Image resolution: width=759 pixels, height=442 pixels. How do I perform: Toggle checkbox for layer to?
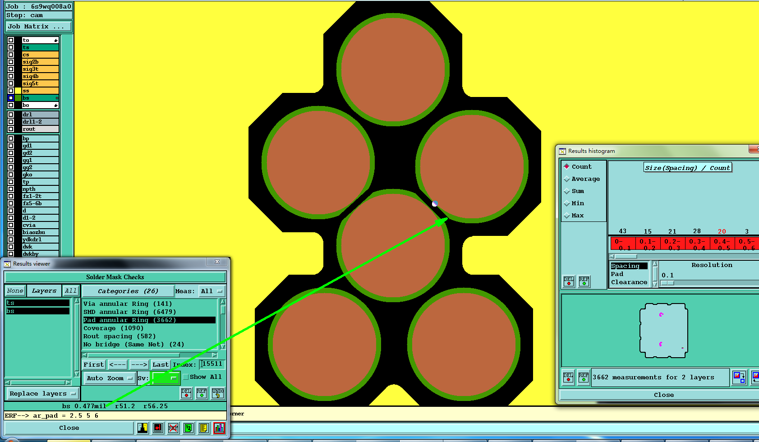click(x=11, y=40)
